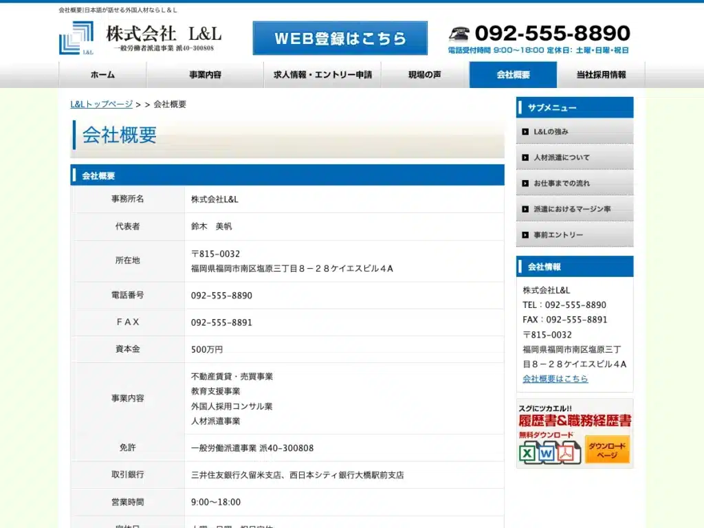Click the 所在地 row label
This screenshot has height=528, width=704.
coord(127,261)
